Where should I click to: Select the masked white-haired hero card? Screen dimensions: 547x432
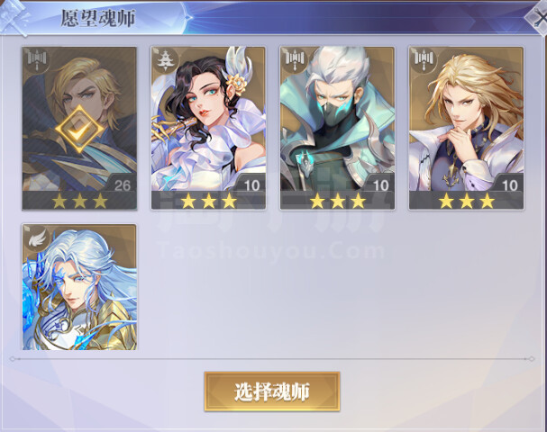point(337,128)
